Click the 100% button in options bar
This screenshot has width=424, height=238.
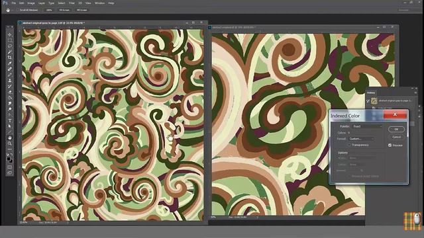click(x=49, y=10)
